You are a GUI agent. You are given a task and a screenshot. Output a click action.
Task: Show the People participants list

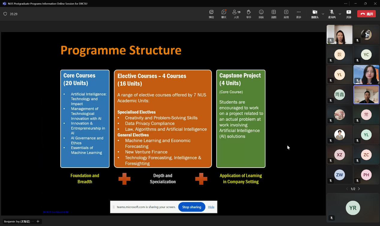(236, 13)
